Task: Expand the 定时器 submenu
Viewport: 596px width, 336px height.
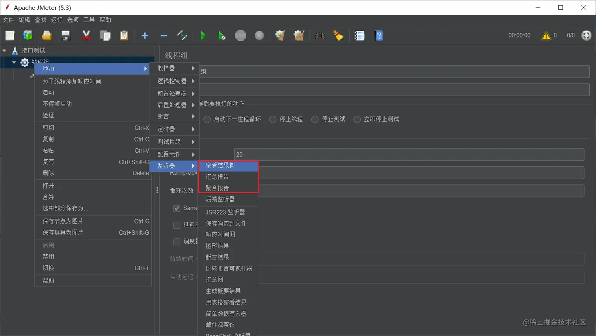Action: [x=174, y=129]
